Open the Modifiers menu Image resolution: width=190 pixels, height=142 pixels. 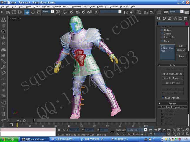(46, 6)
